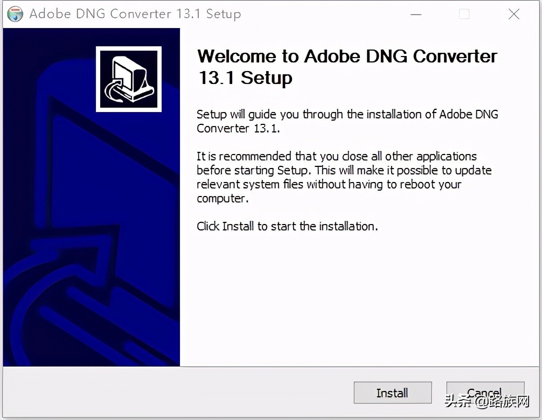This screenshot has width=542, height=420.
Task: Click the computer setup logo icon
Action: pos(129,79)
